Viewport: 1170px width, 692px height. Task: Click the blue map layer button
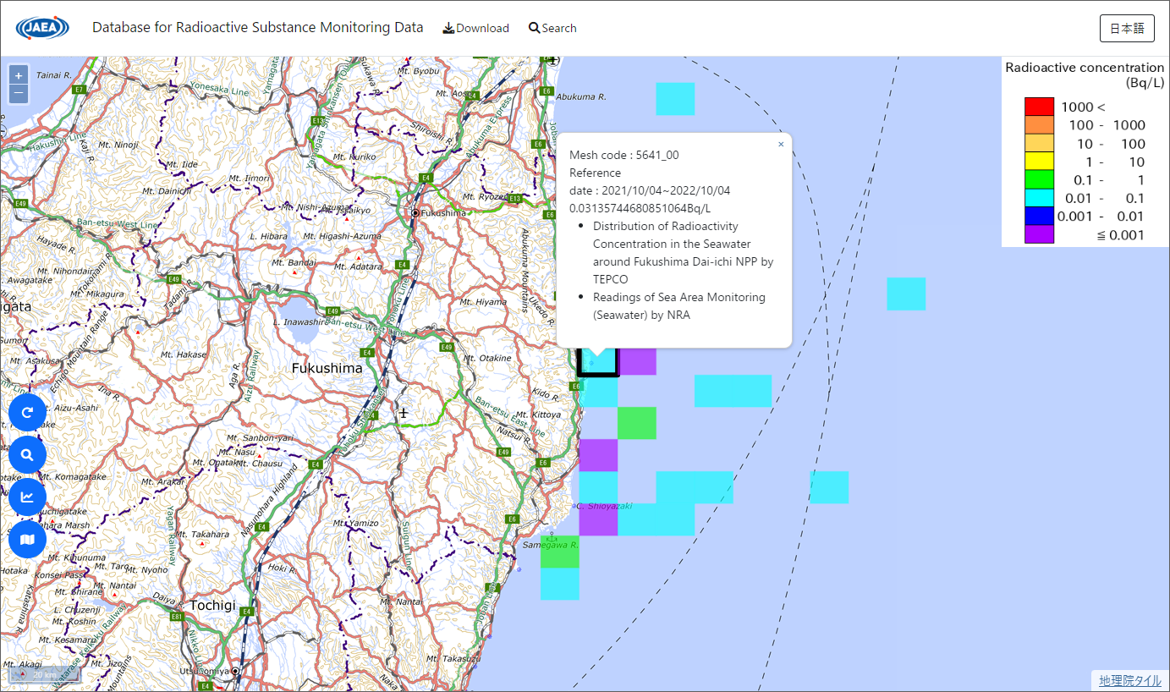pyautogui.click(x=27, y=539)
